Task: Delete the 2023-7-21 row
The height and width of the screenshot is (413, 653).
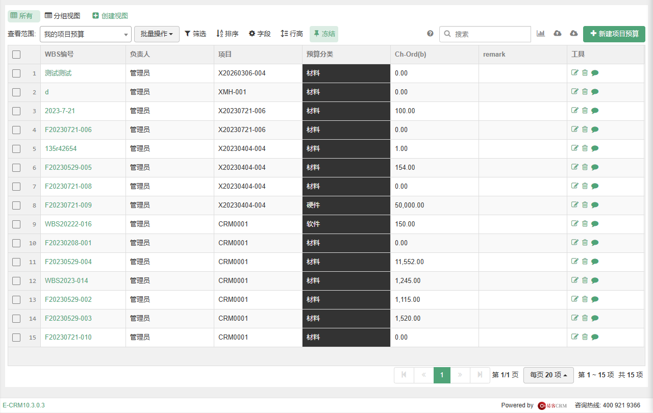Action: tap(585, 111)
